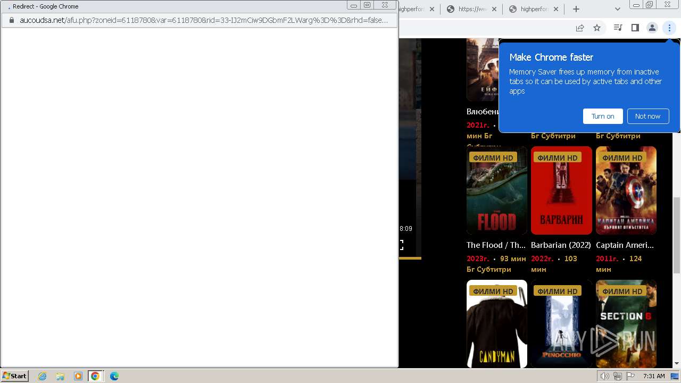This screenshot has height=383, width=681.
Task: Click the 'Barbarian (2022)' title link
Action: (x=561, y=245)
